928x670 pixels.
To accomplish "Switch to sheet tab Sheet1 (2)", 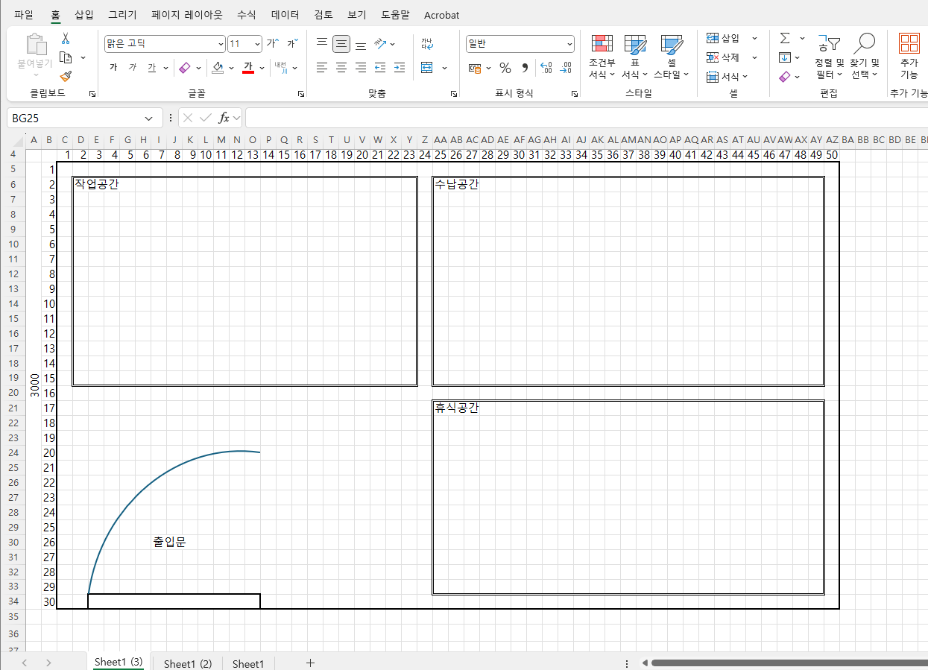I will point(188,663).
